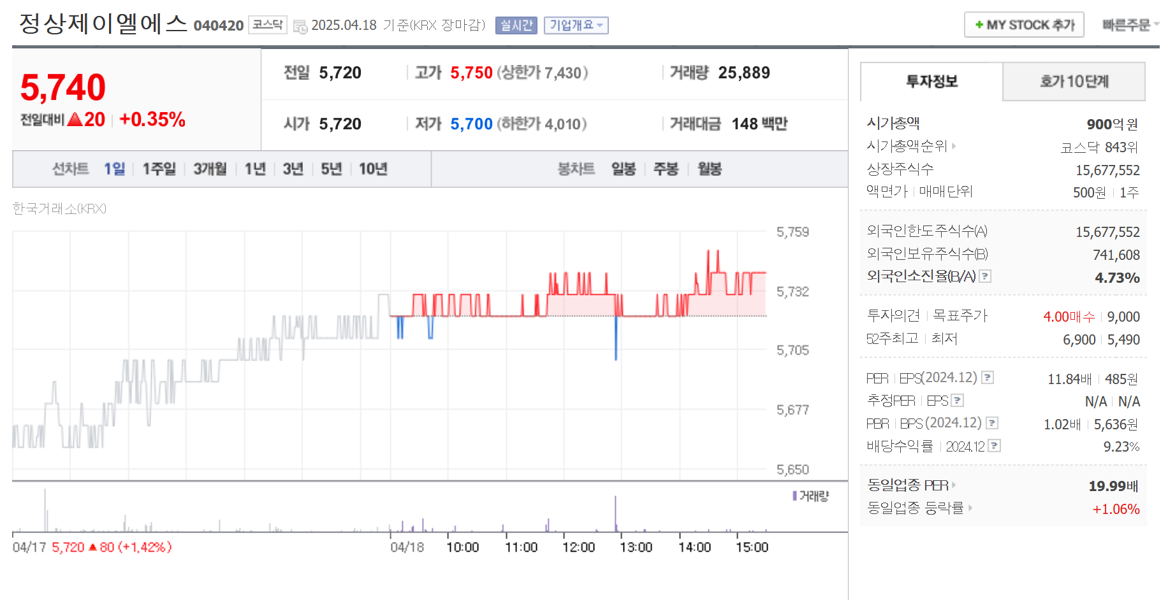The height and width of the screenshot is (600, 1168).
Task: Open the 동일업종 등락률 link
Action: pos(916,508)
